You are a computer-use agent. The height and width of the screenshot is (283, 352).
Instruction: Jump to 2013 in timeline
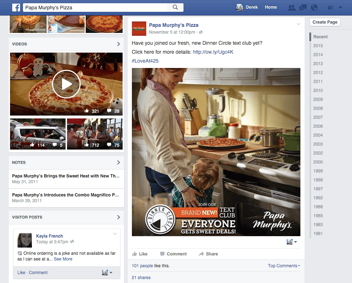point(318,64)
